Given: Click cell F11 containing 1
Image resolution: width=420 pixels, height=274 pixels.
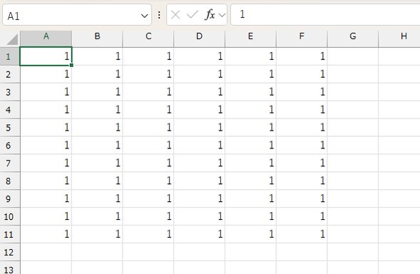Looking at the screenshot, I should [x=302, y=234].
